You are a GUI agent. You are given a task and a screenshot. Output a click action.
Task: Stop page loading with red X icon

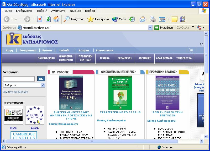point(40,19)
